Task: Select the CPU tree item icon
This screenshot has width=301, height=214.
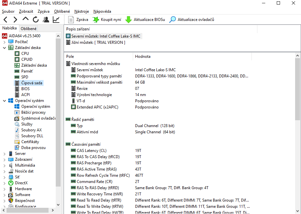Action: [17, 54]
